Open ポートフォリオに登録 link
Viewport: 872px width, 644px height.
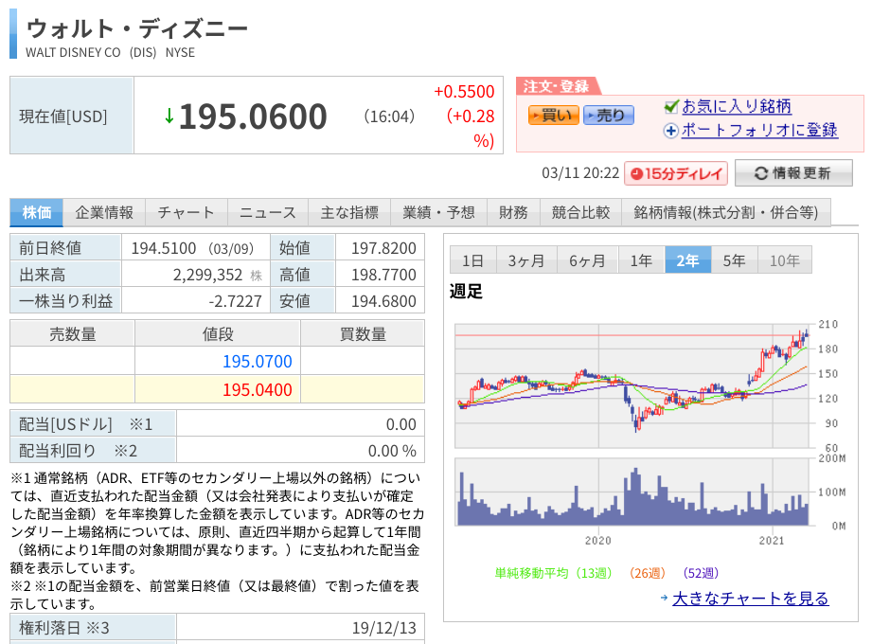coord(759,130)
